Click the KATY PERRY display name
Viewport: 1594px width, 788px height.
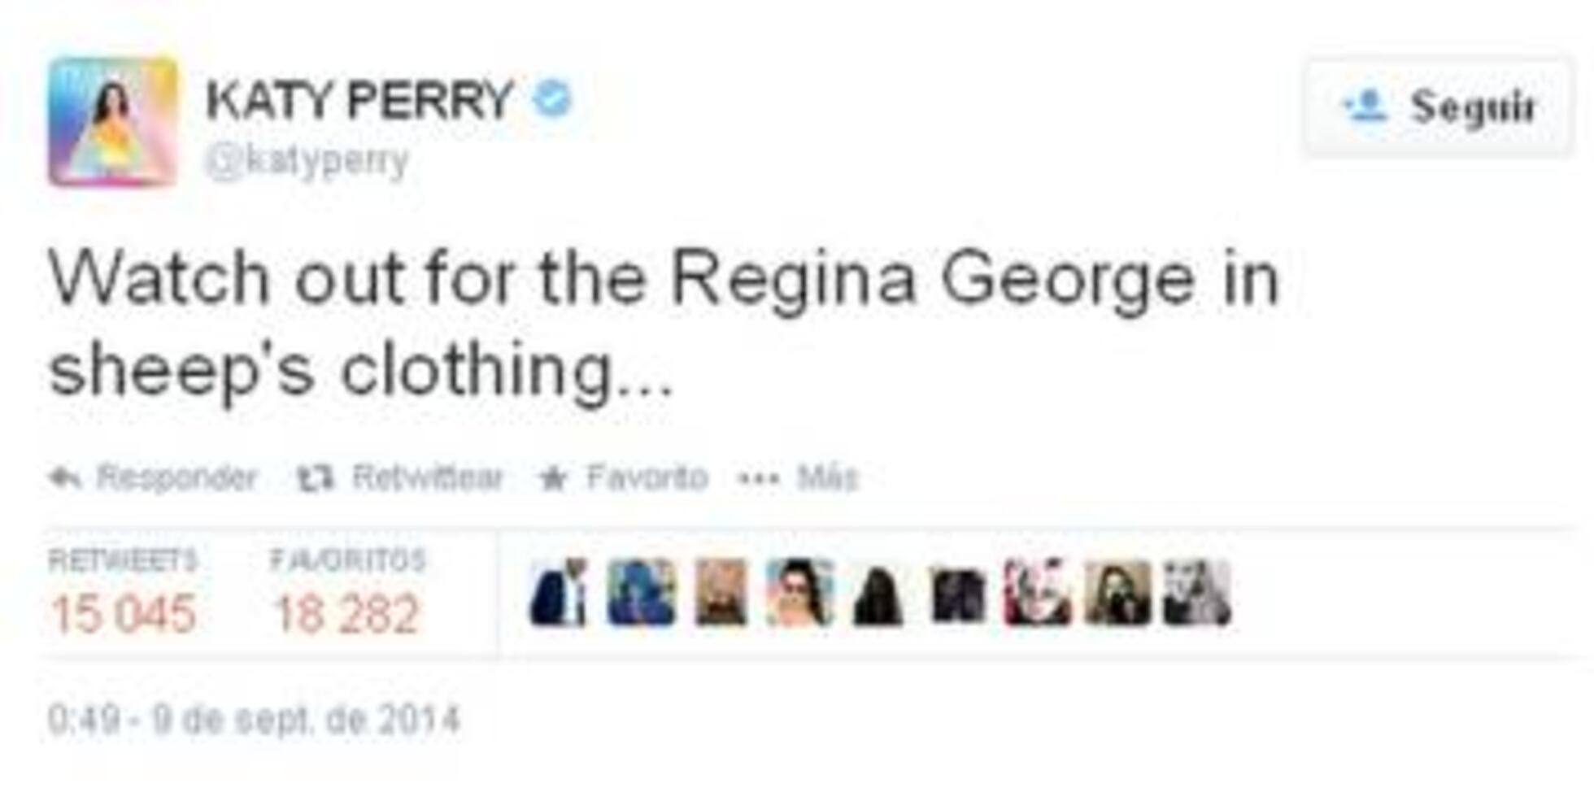(x=359, y=100)
